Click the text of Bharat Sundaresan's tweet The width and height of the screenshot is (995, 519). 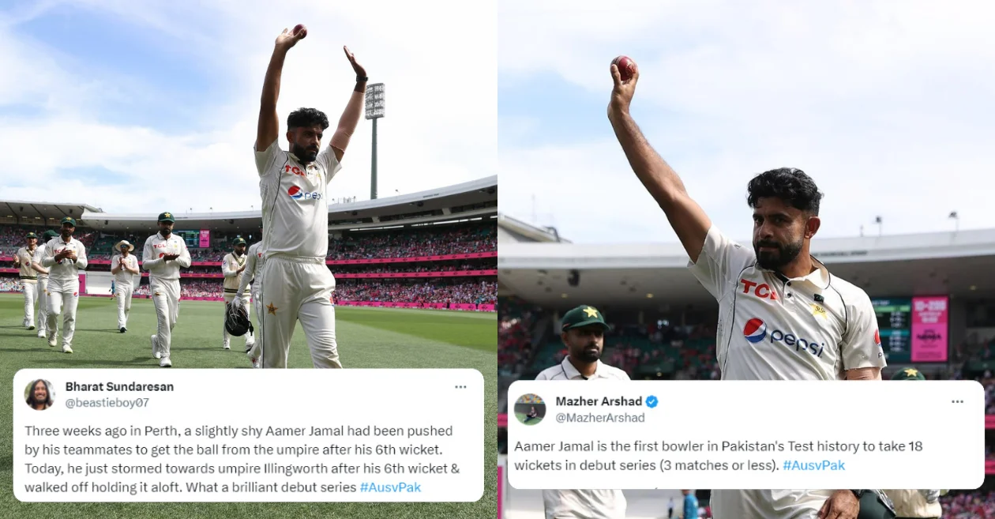tap(243, 459)
